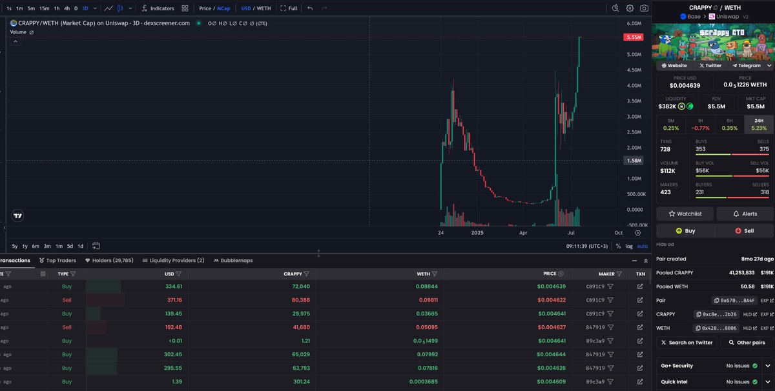775x391 pixels.
Task: Open the Alerts button
Action: [x=745, y=214]
